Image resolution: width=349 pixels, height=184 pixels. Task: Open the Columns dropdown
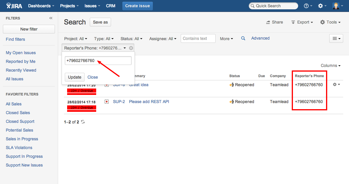(331, 66)
